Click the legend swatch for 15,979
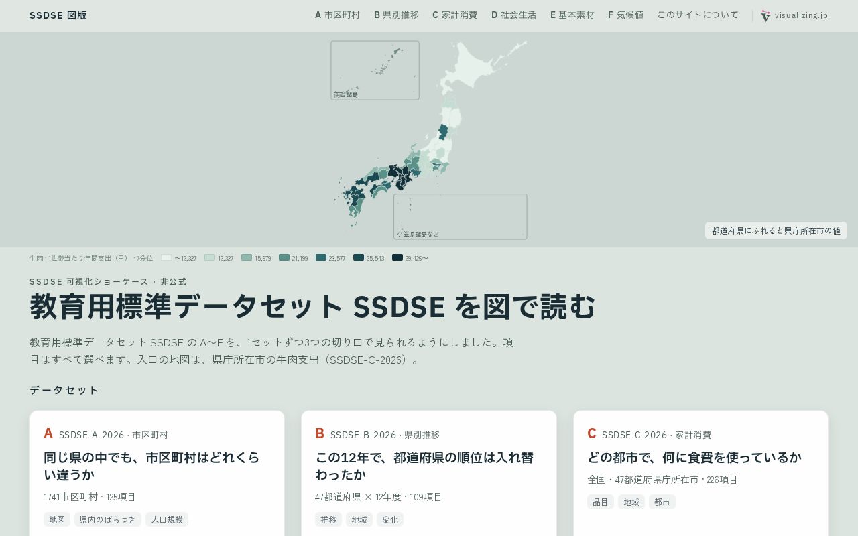 coord(247,257)
